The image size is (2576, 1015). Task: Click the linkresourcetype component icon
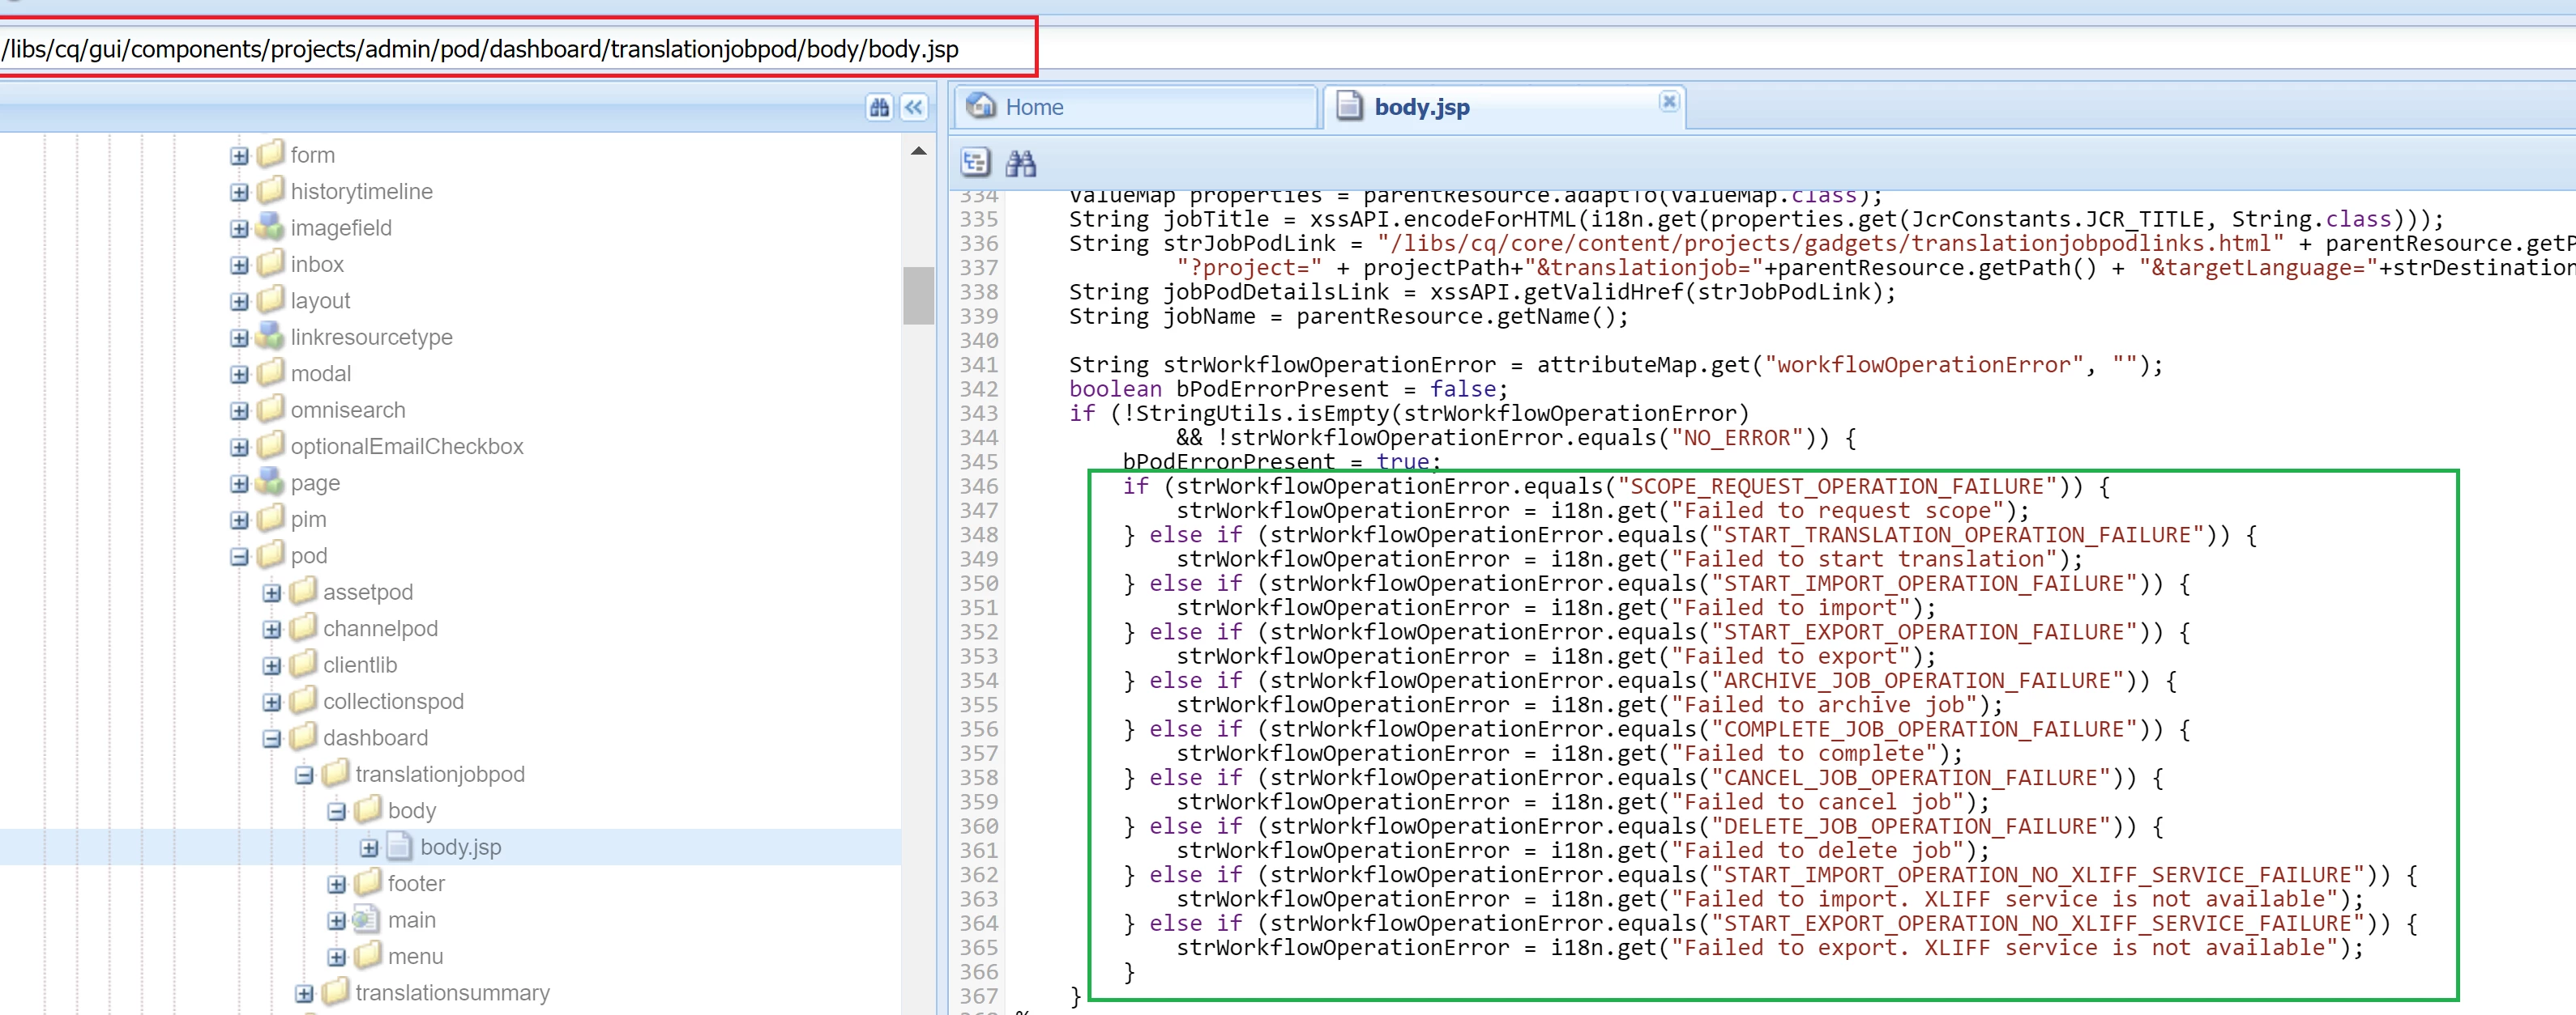[x=270, y=337]
